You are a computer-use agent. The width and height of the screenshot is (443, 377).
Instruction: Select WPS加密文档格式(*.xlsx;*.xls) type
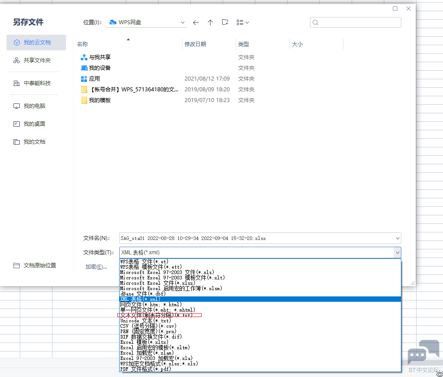pos(260,364)
